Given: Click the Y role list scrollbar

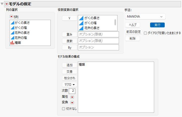Looking at the screenshot, I should click(x=115, y=22).
